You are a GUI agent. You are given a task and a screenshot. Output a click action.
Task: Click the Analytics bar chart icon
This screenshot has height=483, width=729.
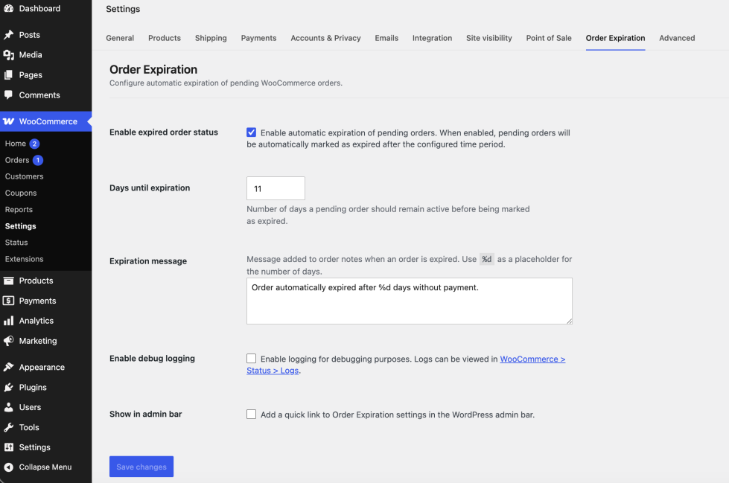point(8,321)
